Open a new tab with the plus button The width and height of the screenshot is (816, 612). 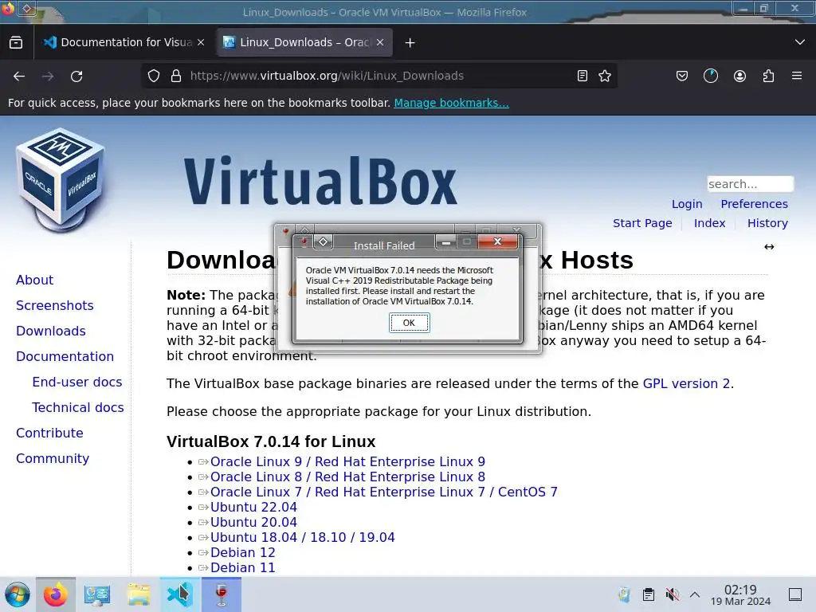[410, 43]
